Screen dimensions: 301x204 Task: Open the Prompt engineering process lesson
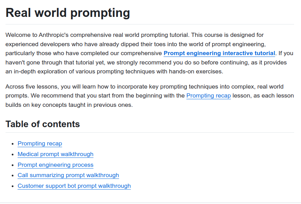(56, 165)
